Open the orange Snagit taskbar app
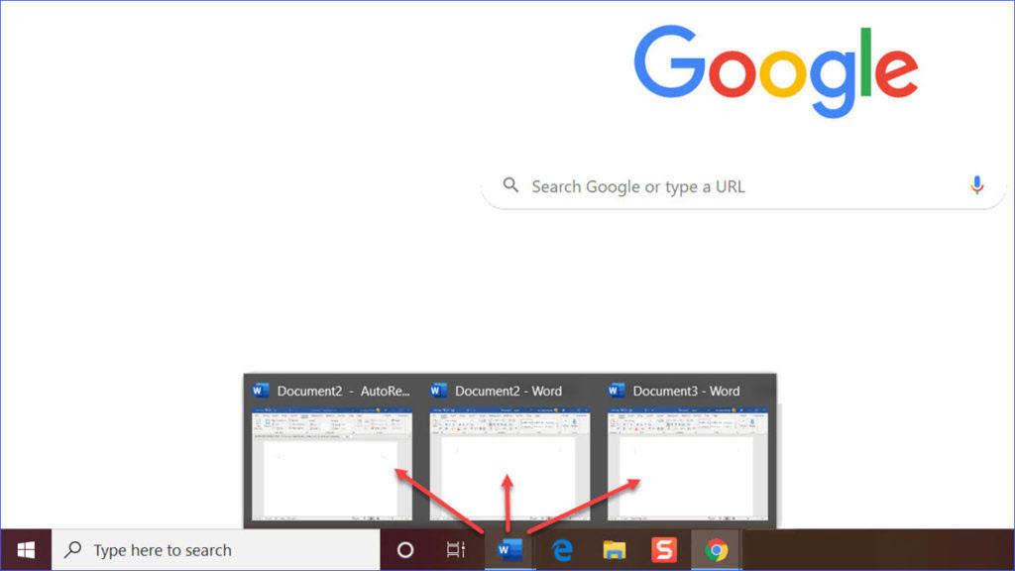 (664, 549)
